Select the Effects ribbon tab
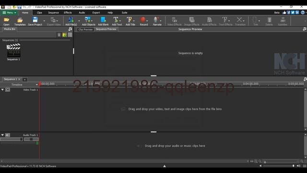This screenshot has width=307, height=173. [x=68, y=12]
